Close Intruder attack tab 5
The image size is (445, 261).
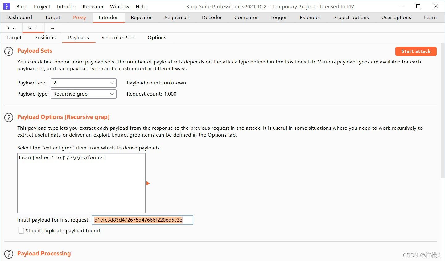click(14, 28)
